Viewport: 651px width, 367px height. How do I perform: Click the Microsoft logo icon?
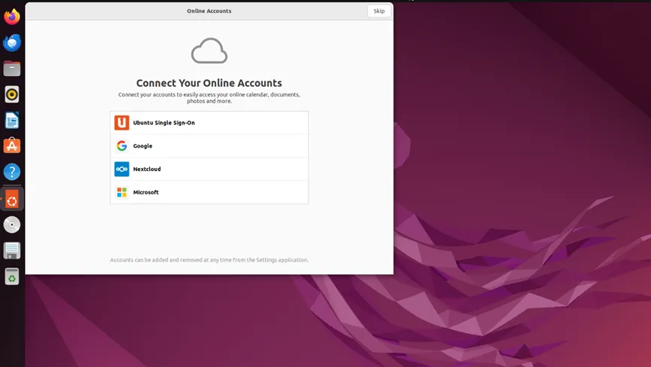122,192
